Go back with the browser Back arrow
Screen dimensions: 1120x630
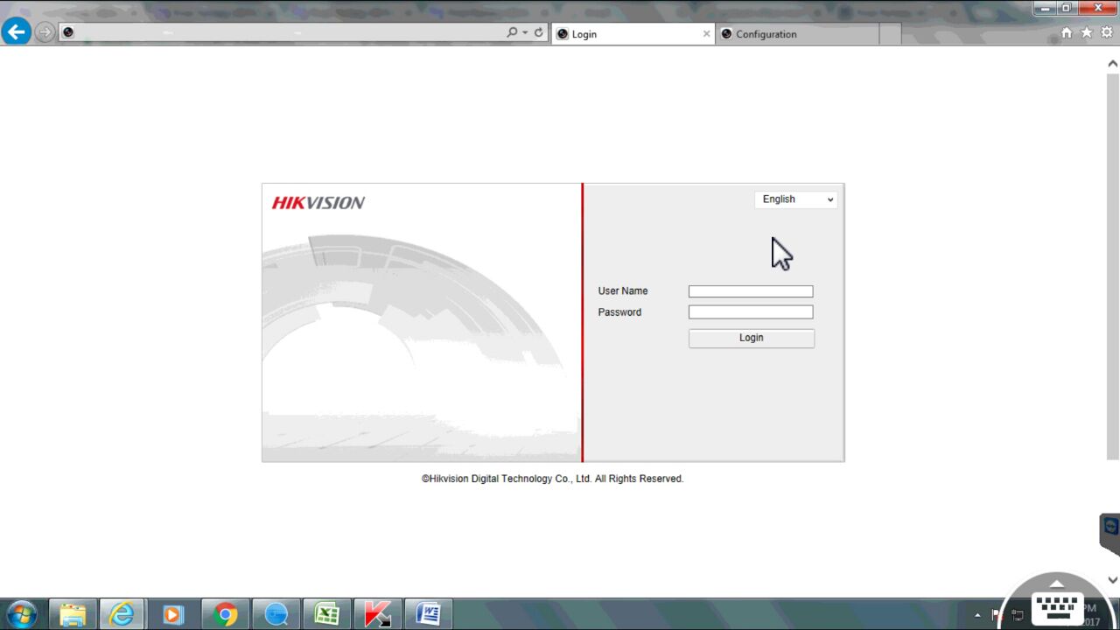tap(16, 32)
